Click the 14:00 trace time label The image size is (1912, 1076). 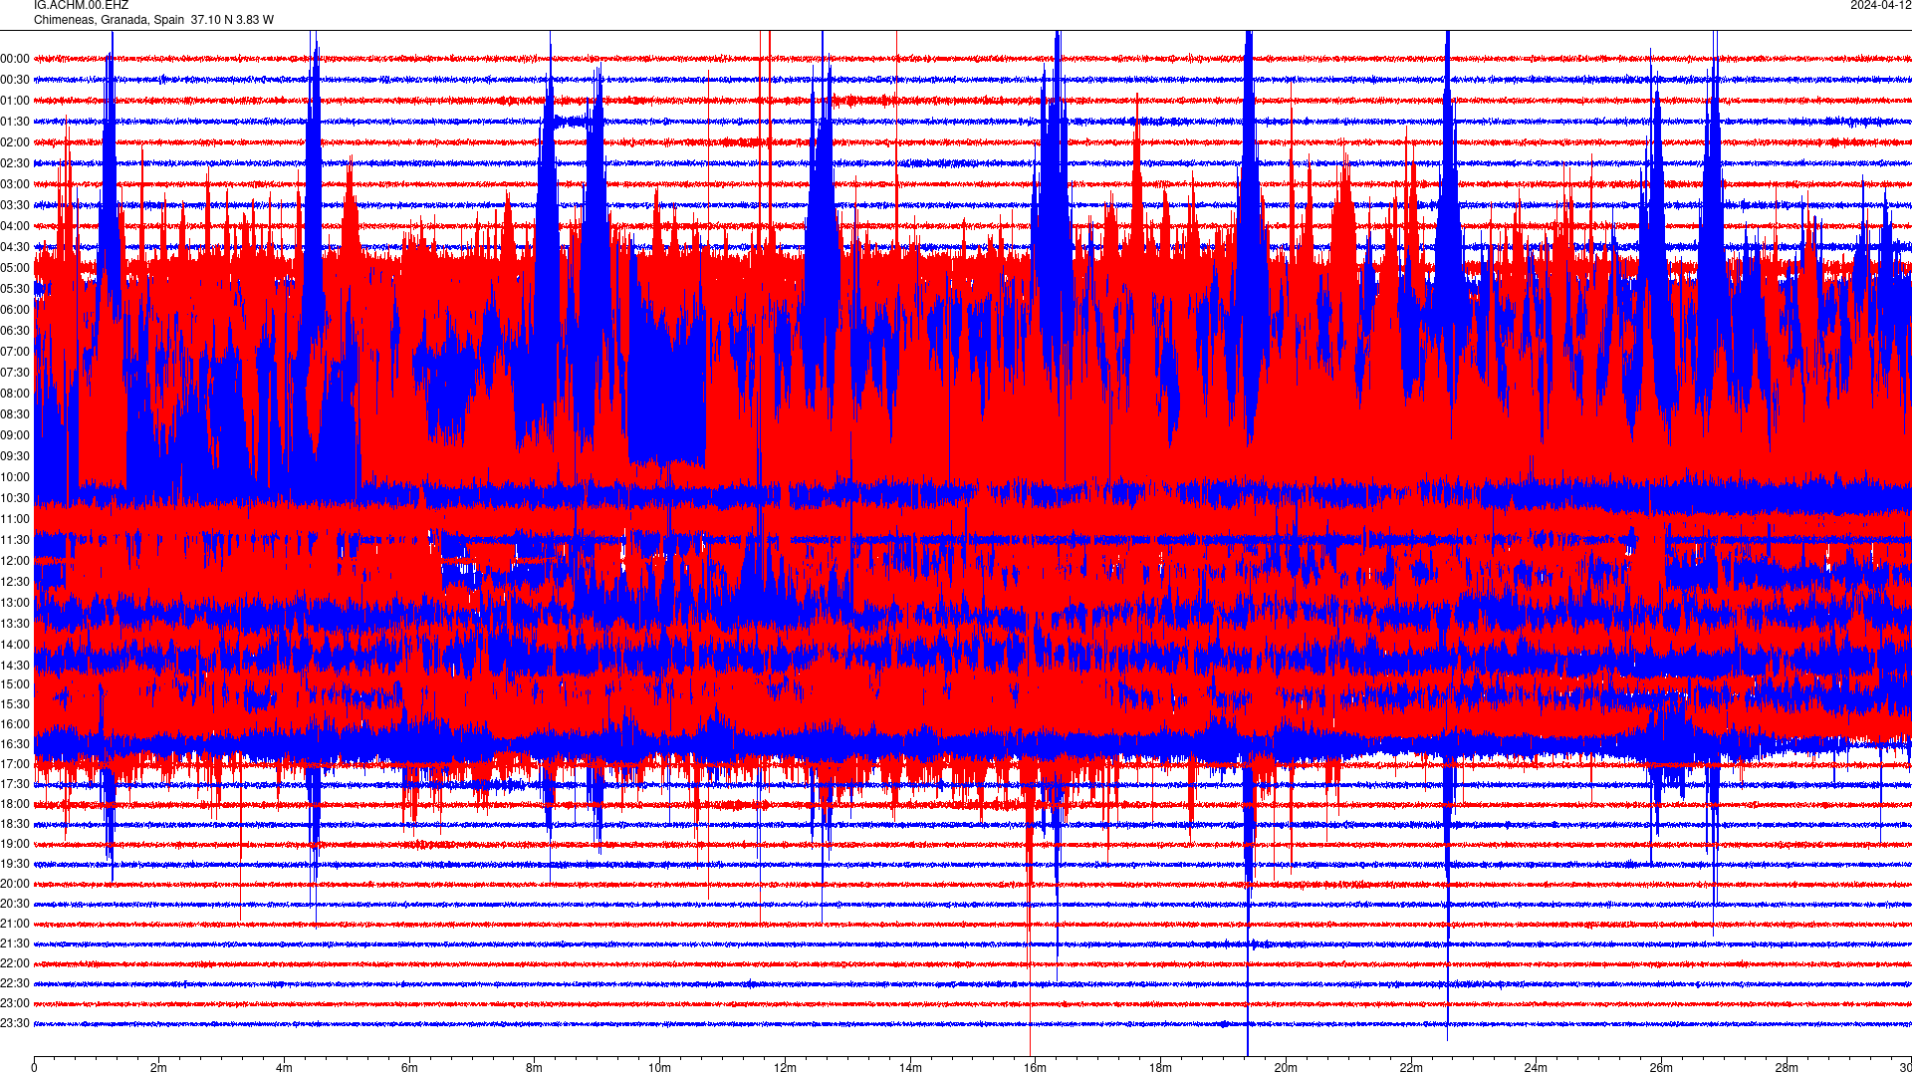pyautogui.click(x=15, y=645)
